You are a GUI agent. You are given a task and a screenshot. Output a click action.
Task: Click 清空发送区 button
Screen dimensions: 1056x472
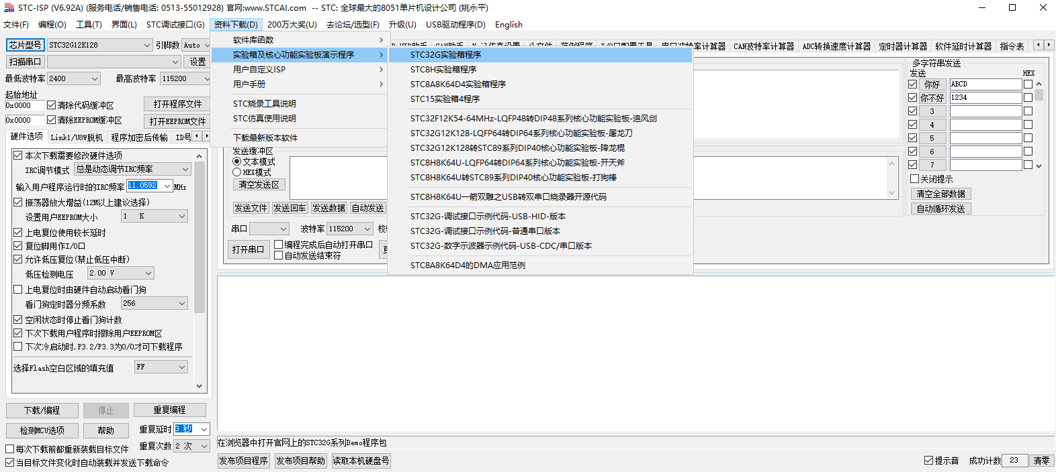(259, 184)
